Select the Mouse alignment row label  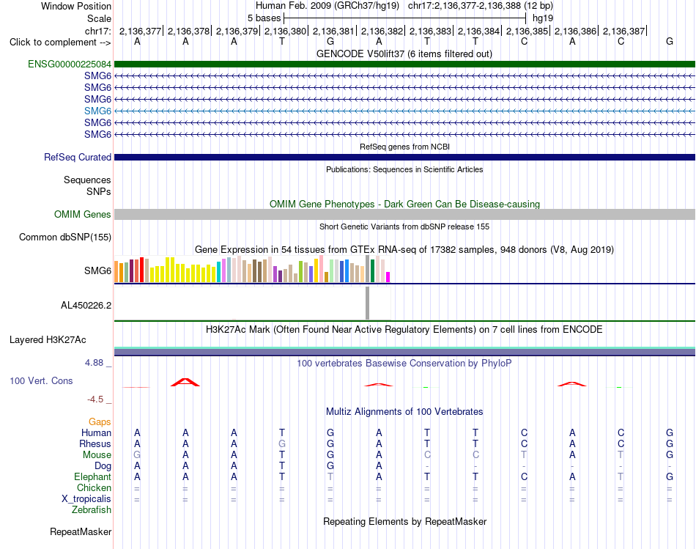point(97,455)
